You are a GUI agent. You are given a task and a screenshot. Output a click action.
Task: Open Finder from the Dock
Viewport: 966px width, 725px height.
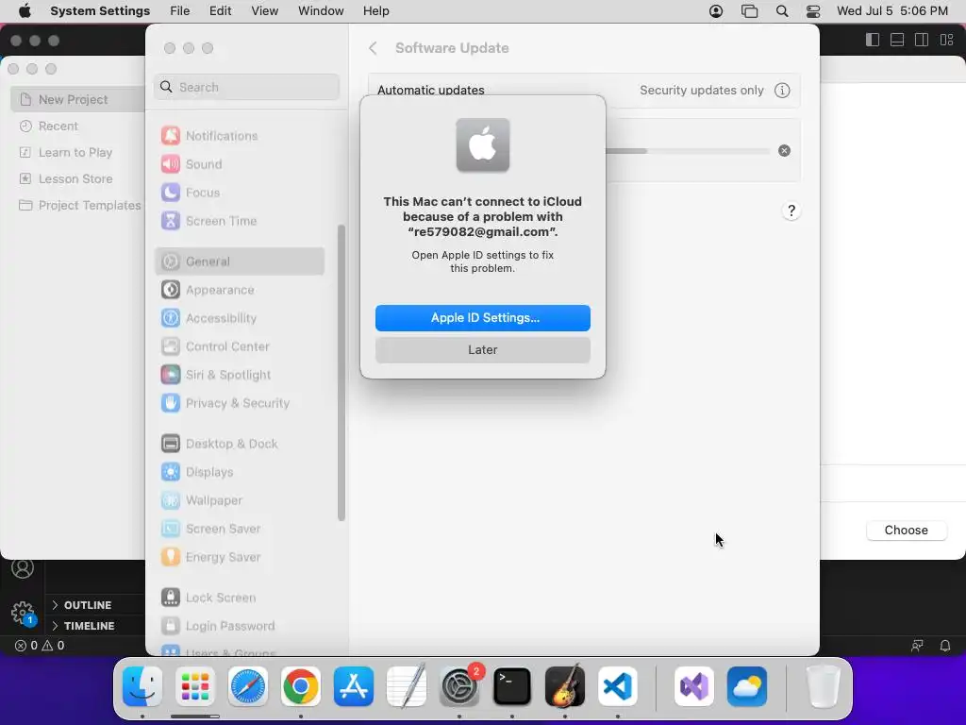pos(142,686)
